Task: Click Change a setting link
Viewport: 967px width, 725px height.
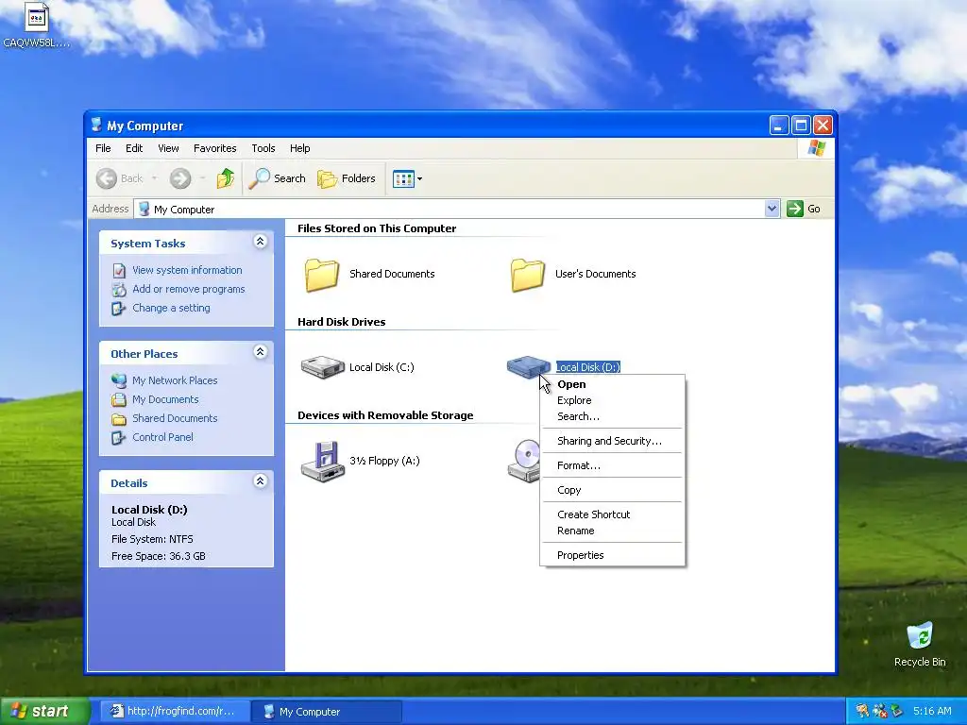Action: pos(171,308)
